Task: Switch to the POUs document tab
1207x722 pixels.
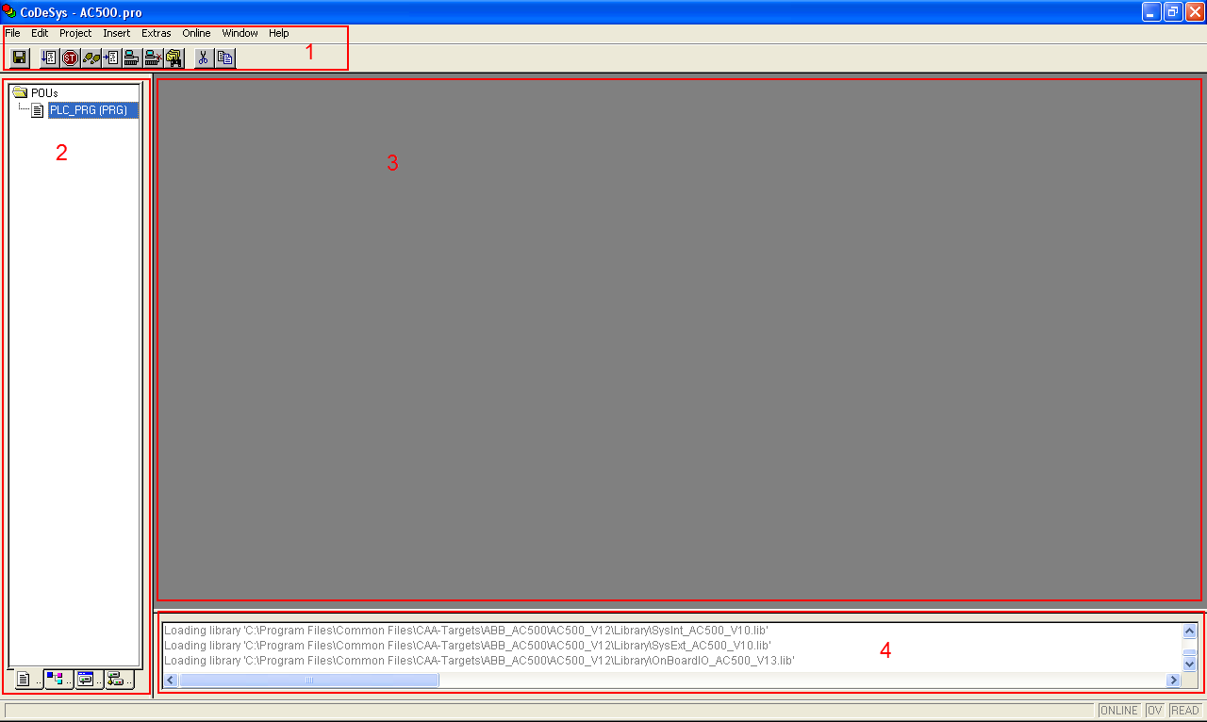Action: point(27,680)
